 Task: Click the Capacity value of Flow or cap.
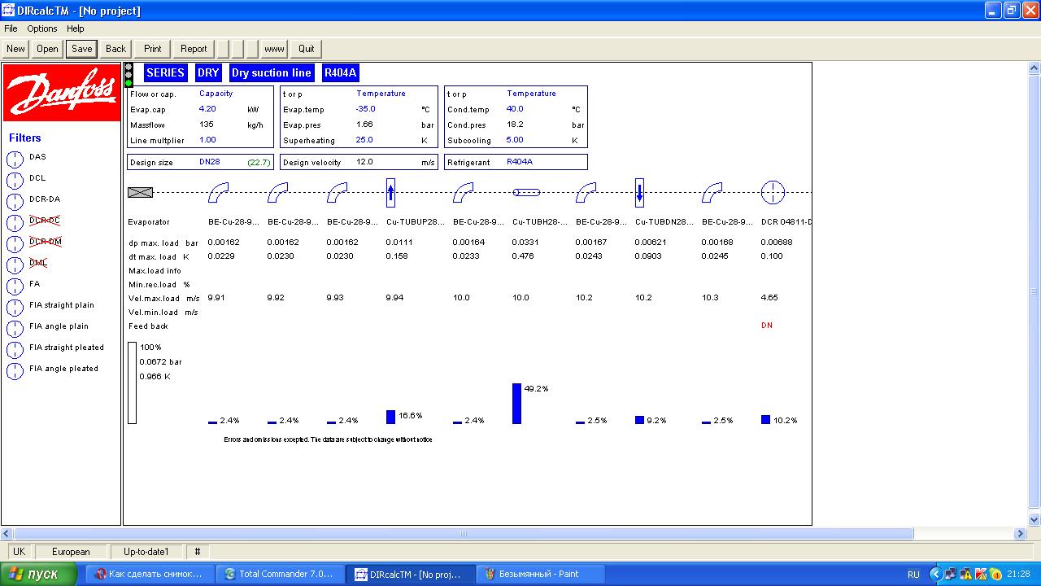click(216, 94)
